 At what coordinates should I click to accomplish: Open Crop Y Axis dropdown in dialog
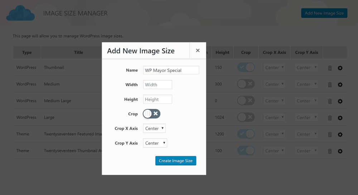point(155,143)
